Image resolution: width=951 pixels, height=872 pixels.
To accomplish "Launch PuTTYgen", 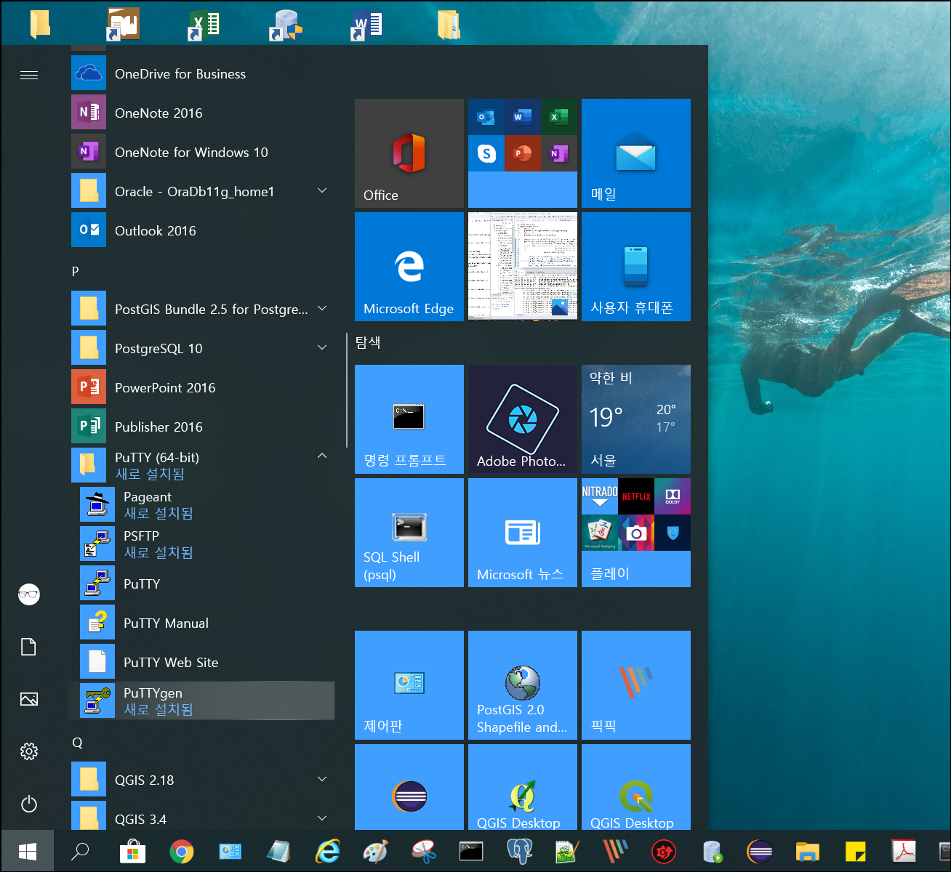I will (x=202, y=701).
